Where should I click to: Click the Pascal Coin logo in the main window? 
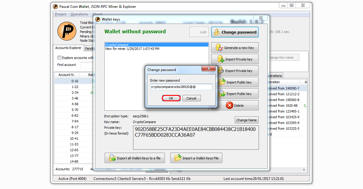tap(67, 31)
